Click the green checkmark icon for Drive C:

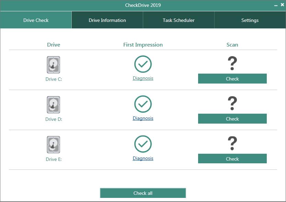click(143, 64)
